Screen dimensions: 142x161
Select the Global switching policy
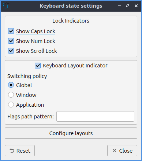pyautogui.click(x=11, y=85)
